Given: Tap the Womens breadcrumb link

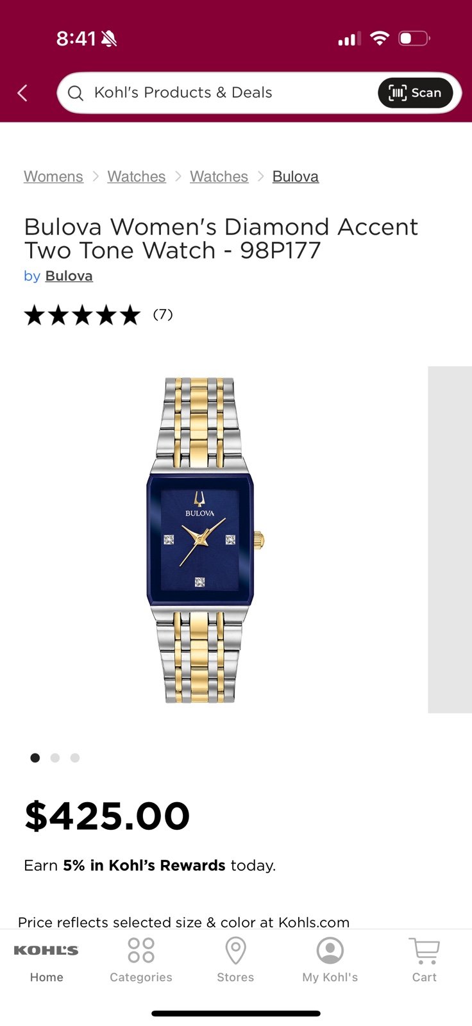Looking at the screenshot, I should [x=53, y=176].
